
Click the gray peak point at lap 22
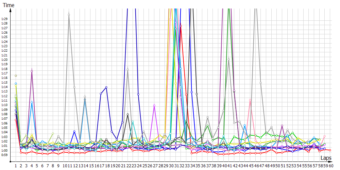[128, 69]
